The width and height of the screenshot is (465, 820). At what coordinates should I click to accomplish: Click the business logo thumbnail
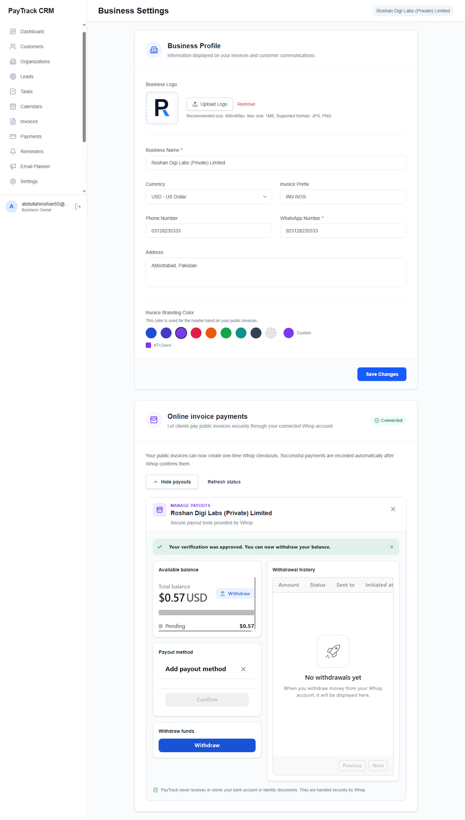162,108
